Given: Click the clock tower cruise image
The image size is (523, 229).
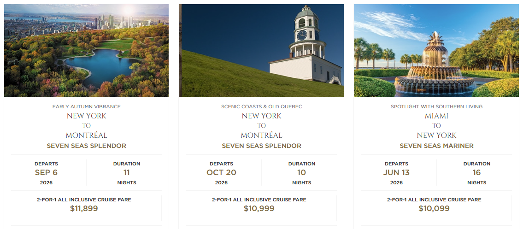Looking at the screenshot, I should coord(261,51).
